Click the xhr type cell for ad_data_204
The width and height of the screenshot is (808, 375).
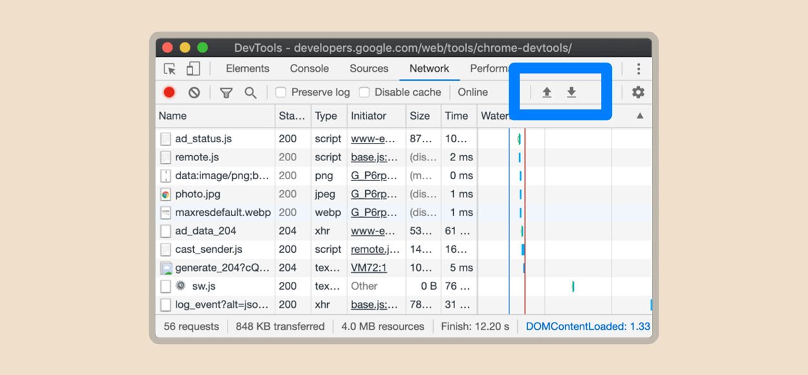point(323,231)
